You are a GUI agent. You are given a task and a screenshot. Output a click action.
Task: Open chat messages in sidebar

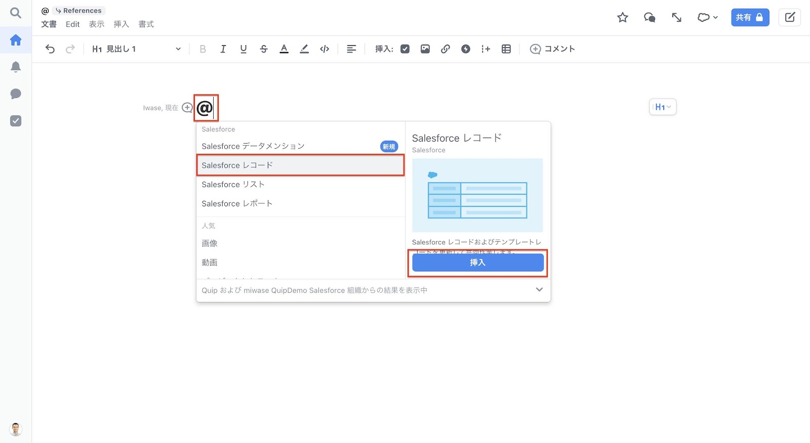(16, 94)
